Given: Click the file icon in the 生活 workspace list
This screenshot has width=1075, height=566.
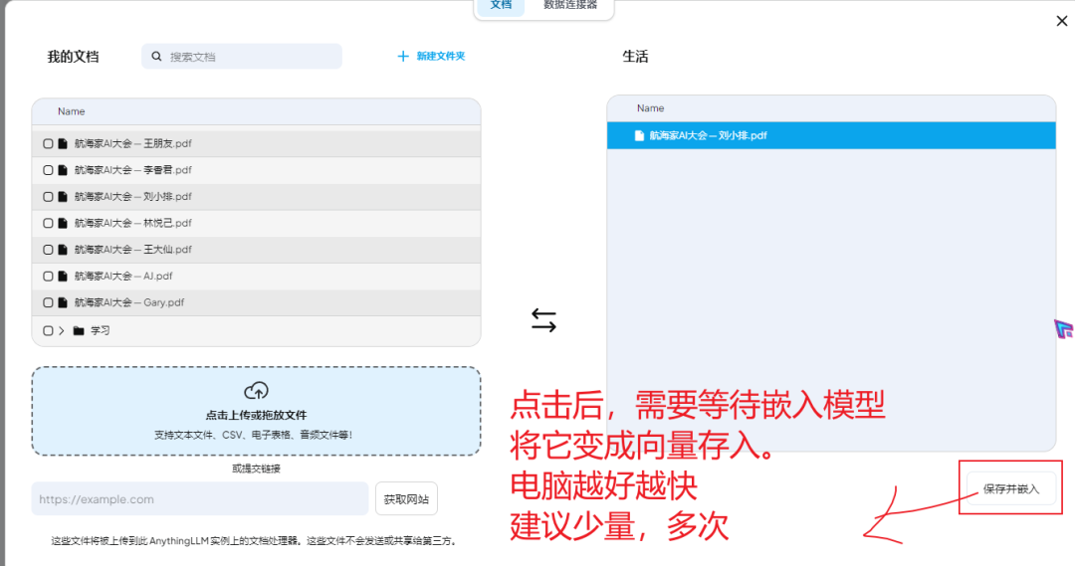Looking at the screenshot, I should click(639, 135).
